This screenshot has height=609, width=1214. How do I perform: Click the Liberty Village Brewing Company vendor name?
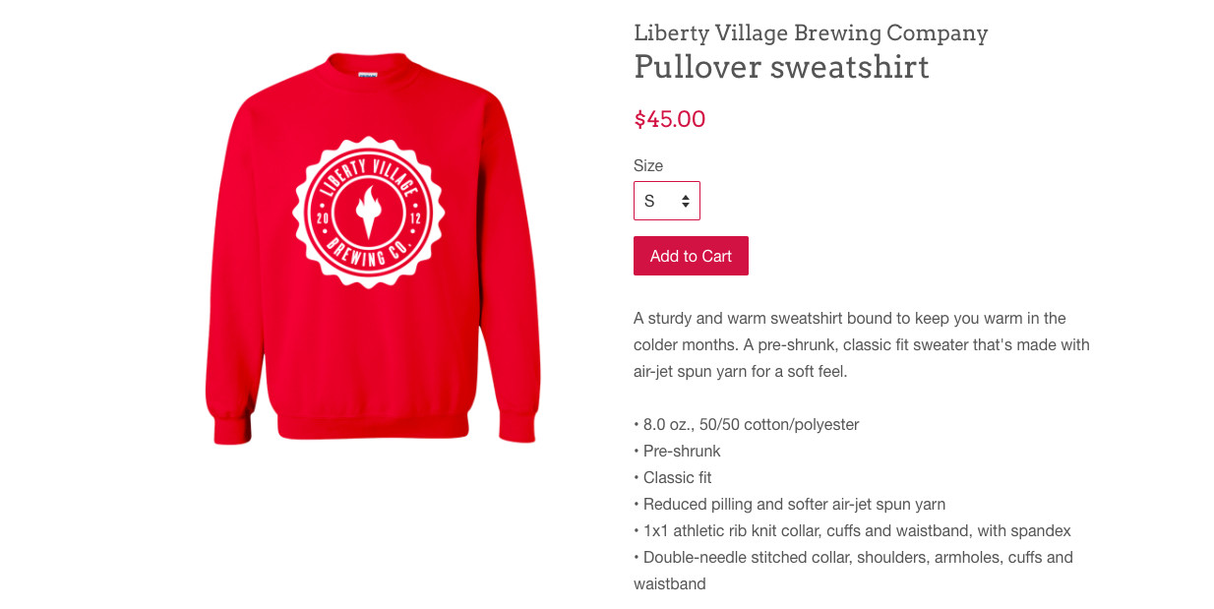pos(811,32)
